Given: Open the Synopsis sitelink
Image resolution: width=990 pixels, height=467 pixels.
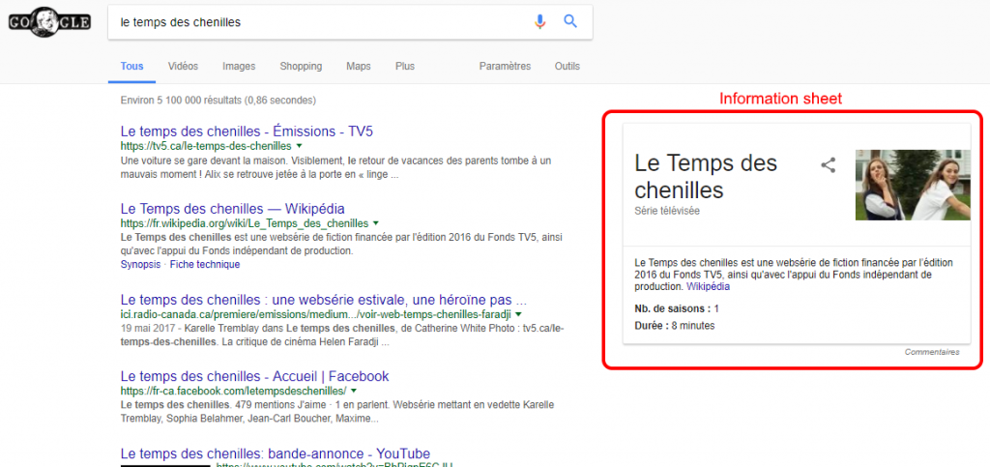Looking at the screenshot, I should pyautogui.click(x=140, y=264).
